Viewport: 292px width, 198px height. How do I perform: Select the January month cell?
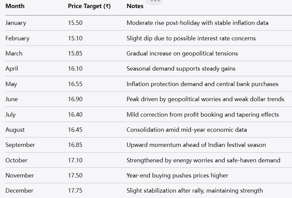coord(16,23)
